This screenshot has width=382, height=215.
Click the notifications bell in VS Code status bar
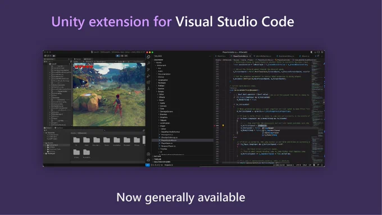pyautogui.click(x=322, y=165)
